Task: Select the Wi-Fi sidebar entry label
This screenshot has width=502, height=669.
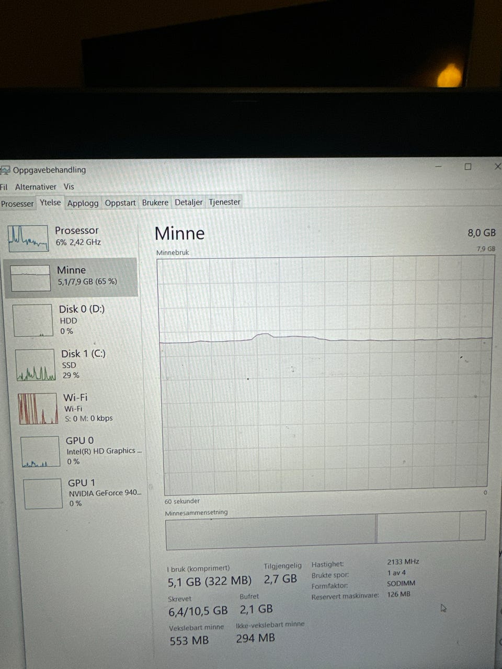Action: tap(75, 398)
